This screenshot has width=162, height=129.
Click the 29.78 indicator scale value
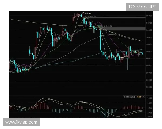coord(150,98)
